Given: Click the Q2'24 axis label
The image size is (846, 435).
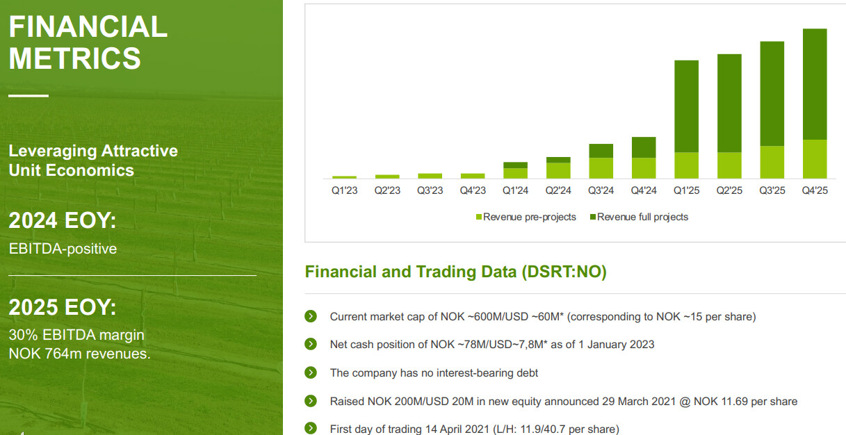Looking at the screenshot, I should tap(558, 190).
